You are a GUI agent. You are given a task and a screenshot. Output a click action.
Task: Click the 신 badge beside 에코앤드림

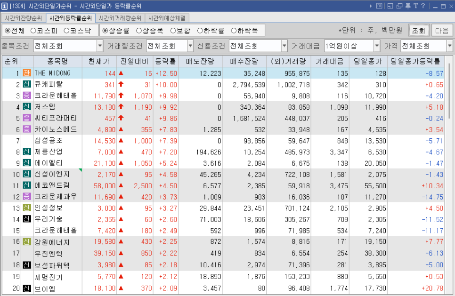27,185
